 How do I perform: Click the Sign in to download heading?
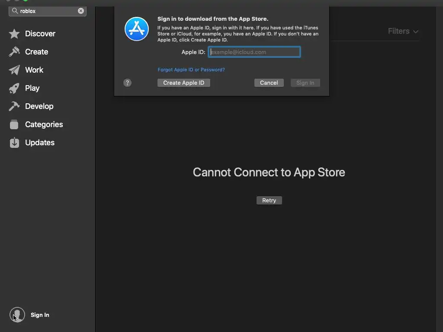pos(213,19)
